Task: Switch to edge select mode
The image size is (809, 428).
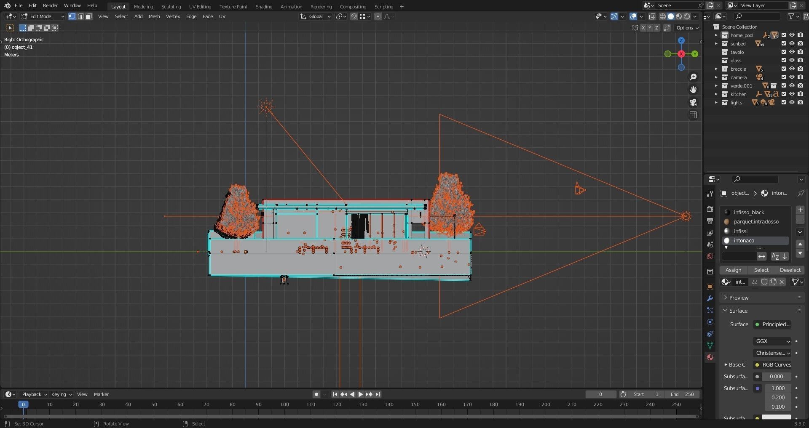Action: [80, 16]
